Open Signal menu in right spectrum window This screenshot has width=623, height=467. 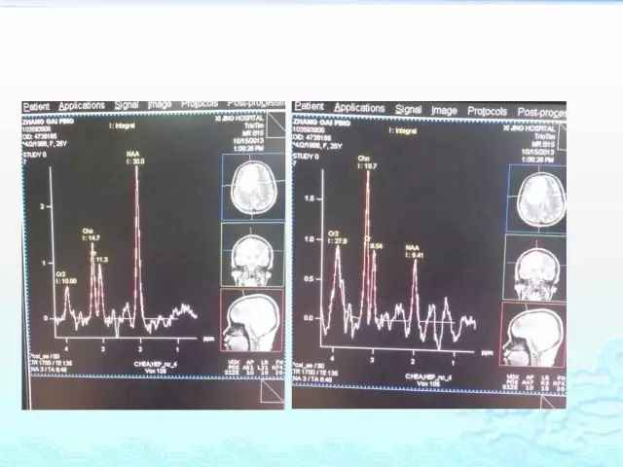click(x=408, y=110)
